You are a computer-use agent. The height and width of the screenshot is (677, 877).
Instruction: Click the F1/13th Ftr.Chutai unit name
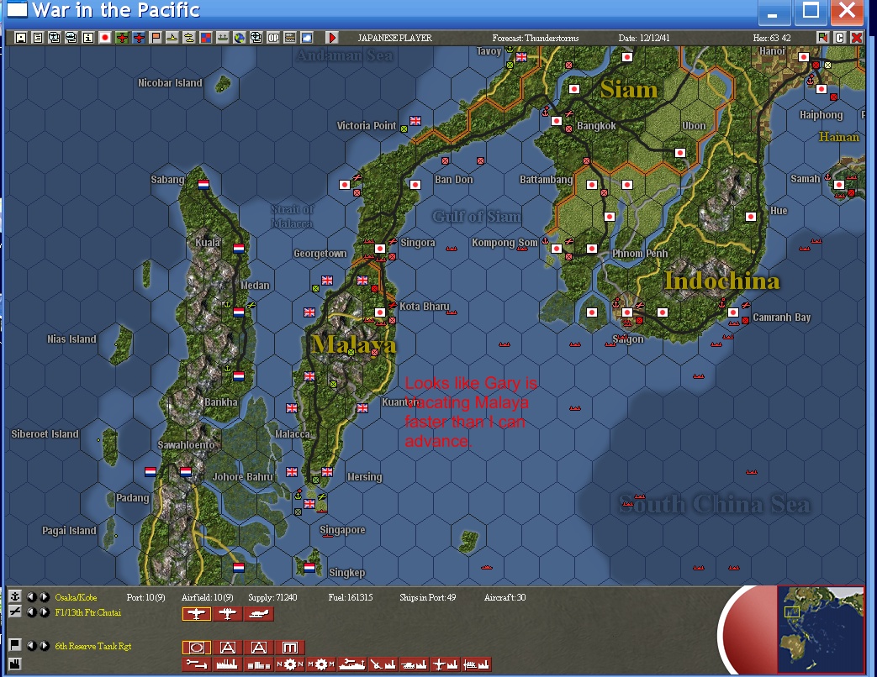pos(87,613)
